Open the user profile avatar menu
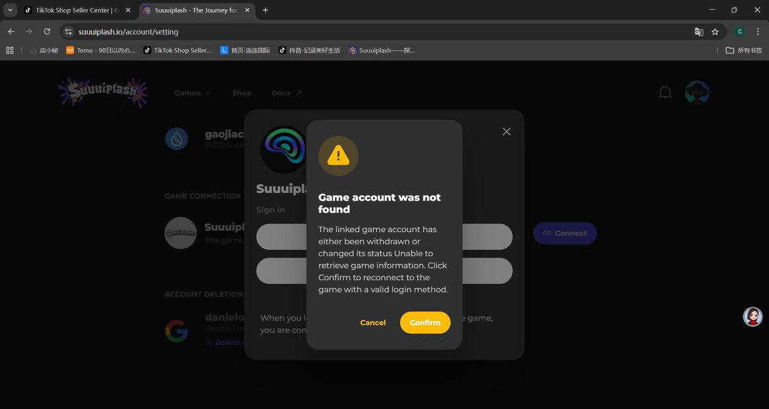 pos(697,93)
